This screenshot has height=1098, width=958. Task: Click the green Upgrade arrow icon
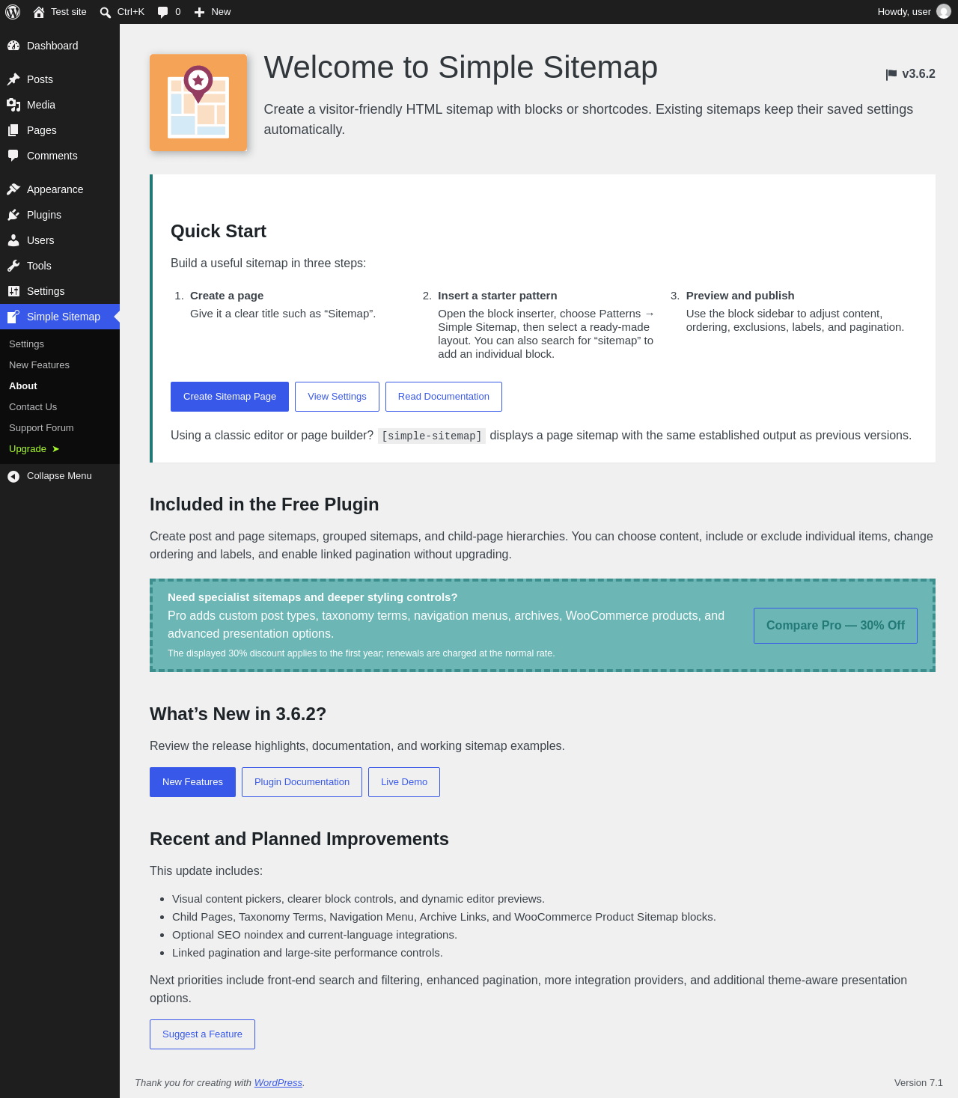55,449
